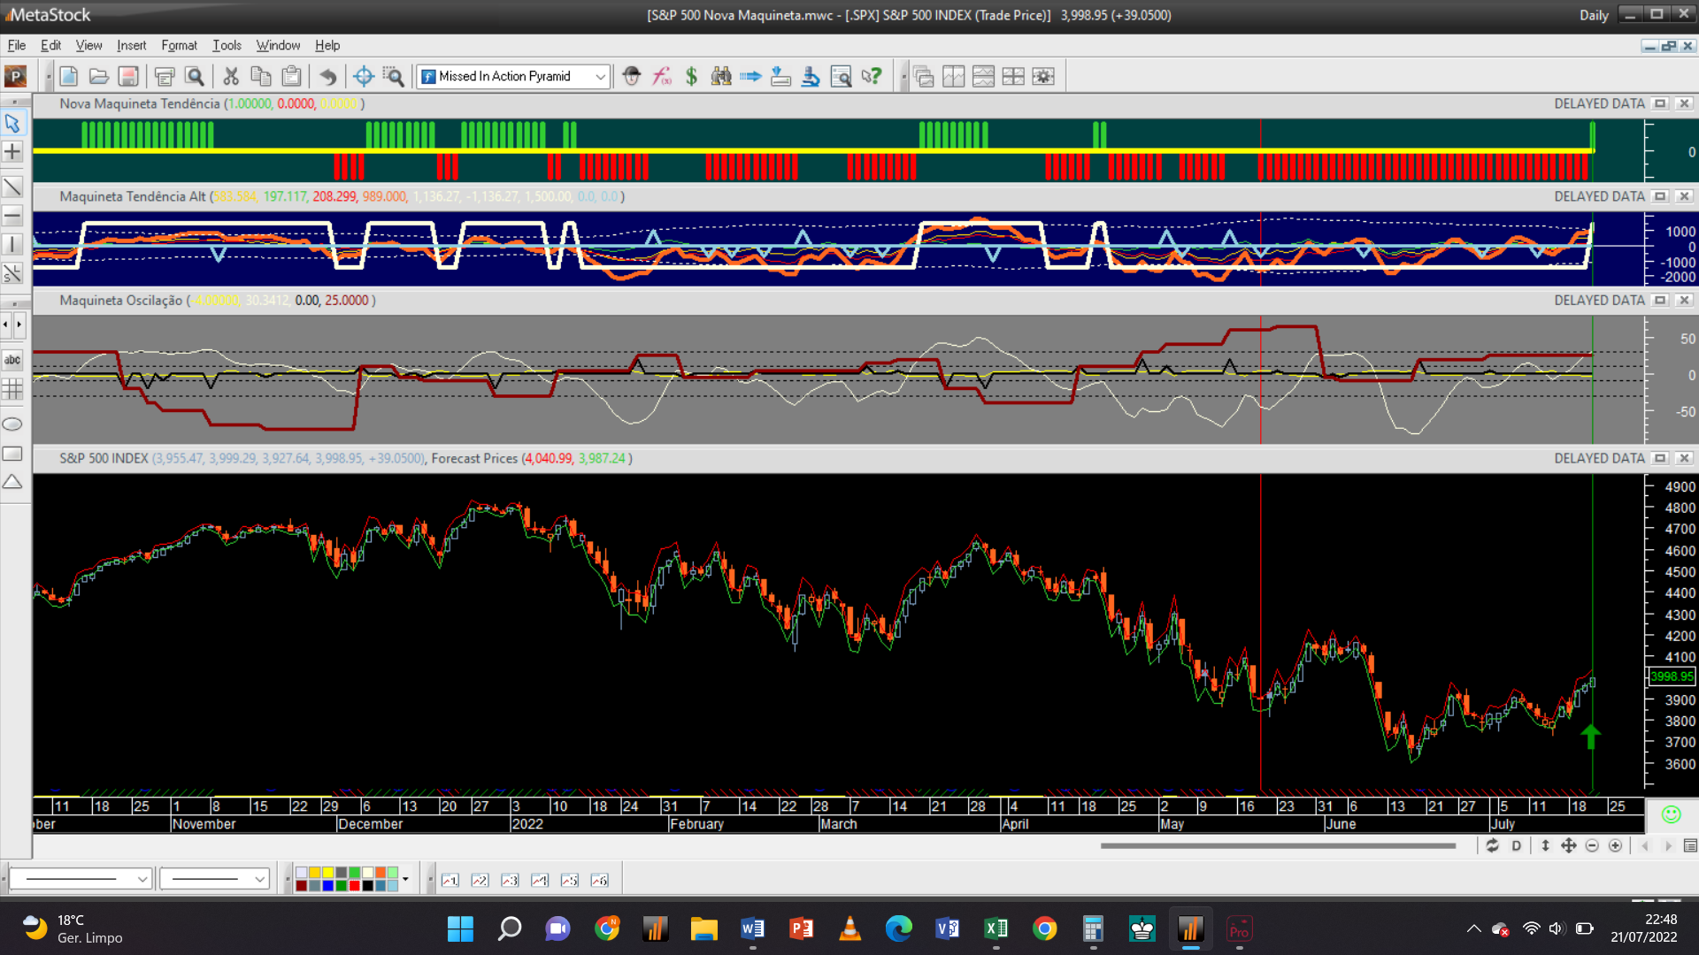Click the zoom-in plus button on chart bar
This screenshot has width=1699, height=955.
click(x=1615, y=846)
